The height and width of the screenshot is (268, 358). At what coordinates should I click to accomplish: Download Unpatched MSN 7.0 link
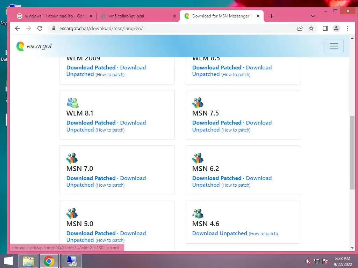point(133,178)
